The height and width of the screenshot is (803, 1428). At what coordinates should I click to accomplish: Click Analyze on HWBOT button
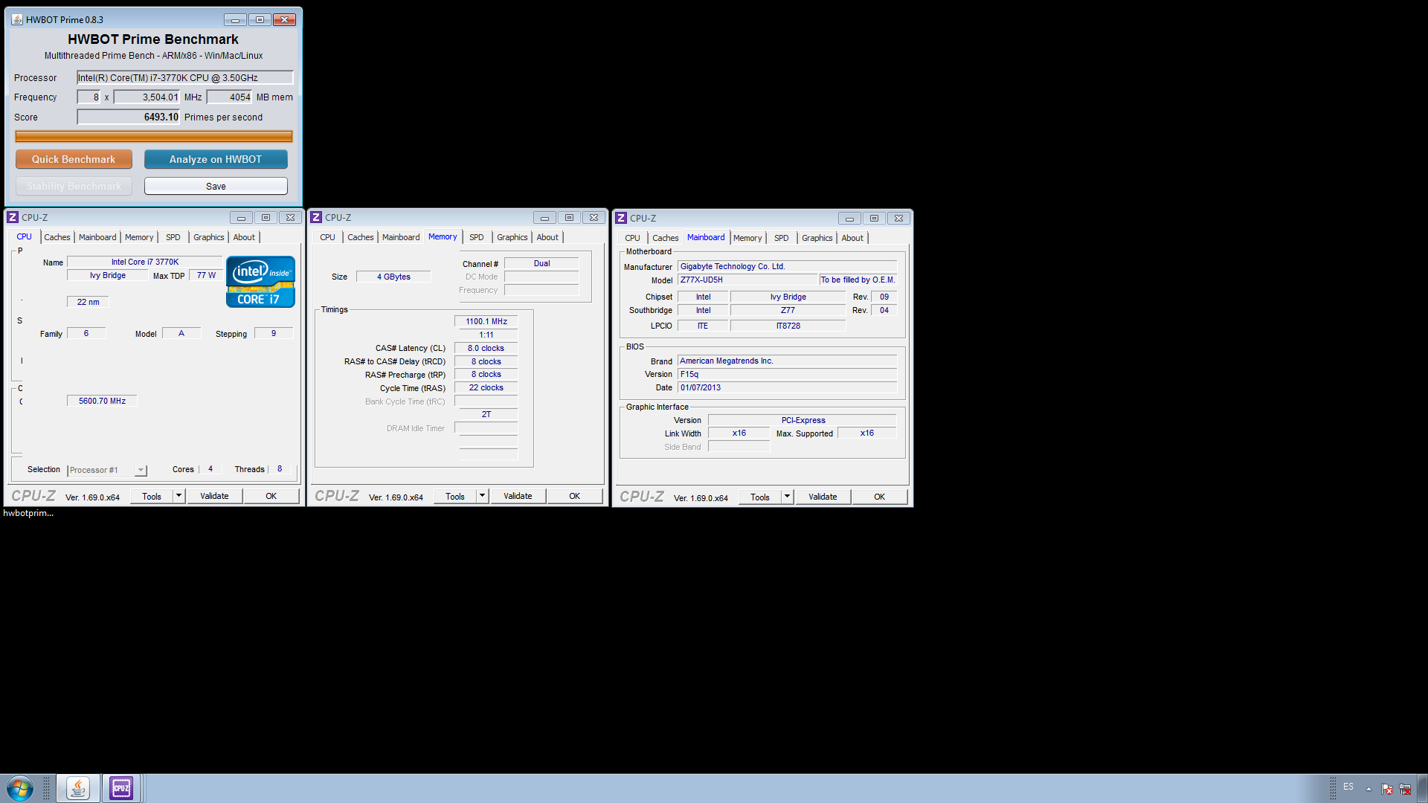click(x=216, y=159)
